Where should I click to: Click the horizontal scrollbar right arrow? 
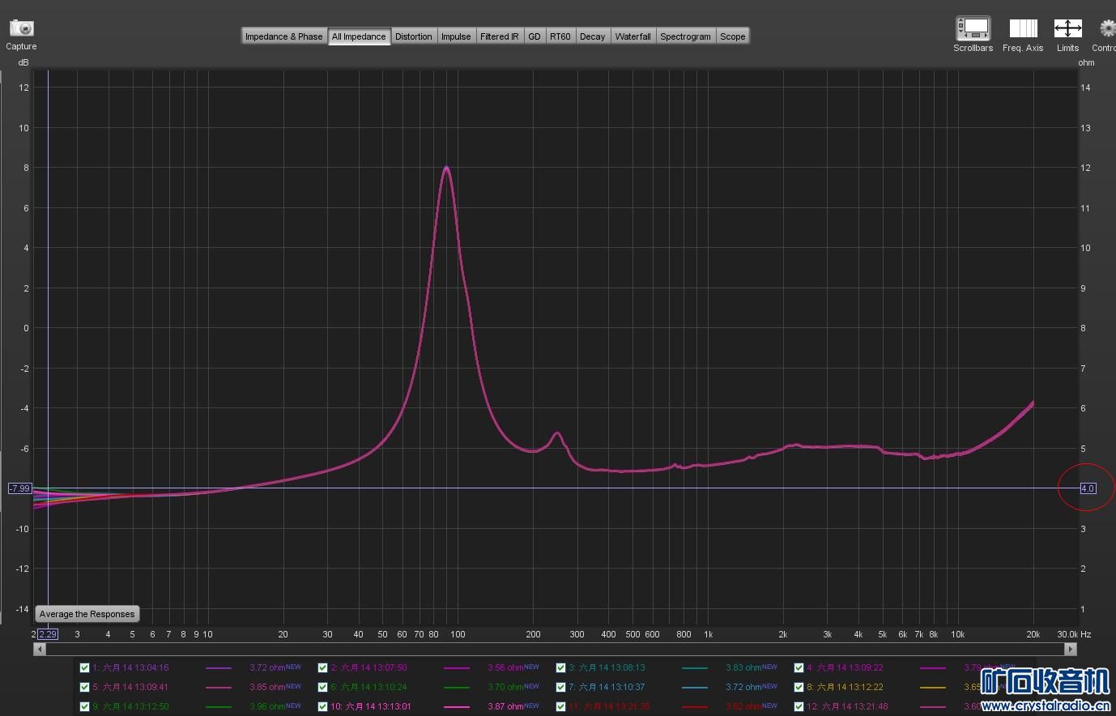click(x=1071, y=649)
